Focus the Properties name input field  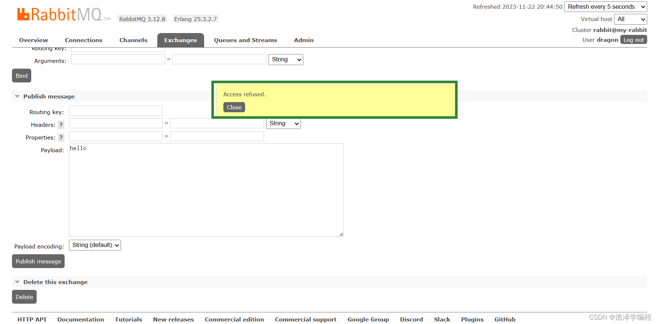coord(116,136)
